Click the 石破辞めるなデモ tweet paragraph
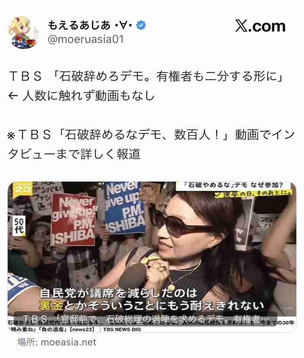Image resolution: width=304 pixels, height=358 pixels. click(151, 144)
